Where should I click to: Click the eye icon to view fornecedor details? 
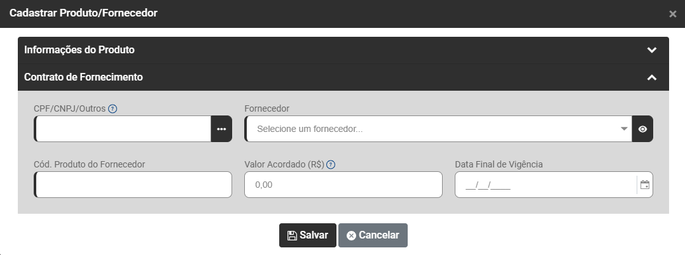642,129
